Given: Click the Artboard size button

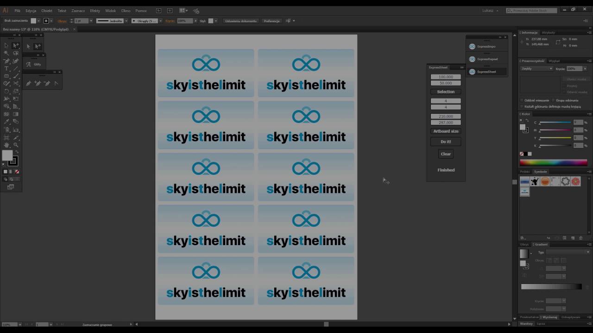Looking at the screenshot, I should coord(446,131).
